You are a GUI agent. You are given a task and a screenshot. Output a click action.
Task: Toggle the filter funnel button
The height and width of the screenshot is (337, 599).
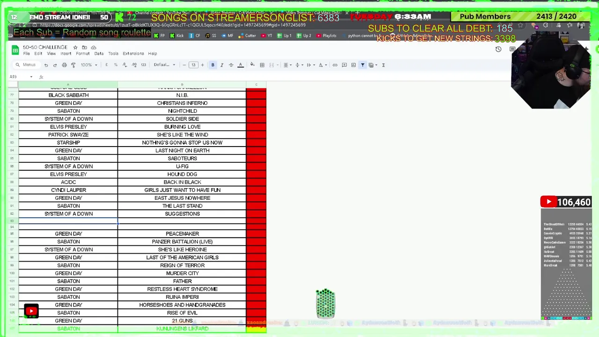click(363, 65)
